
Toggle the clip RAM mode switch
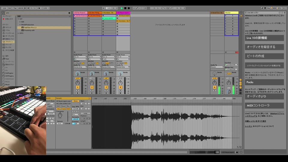coord(68,109)
